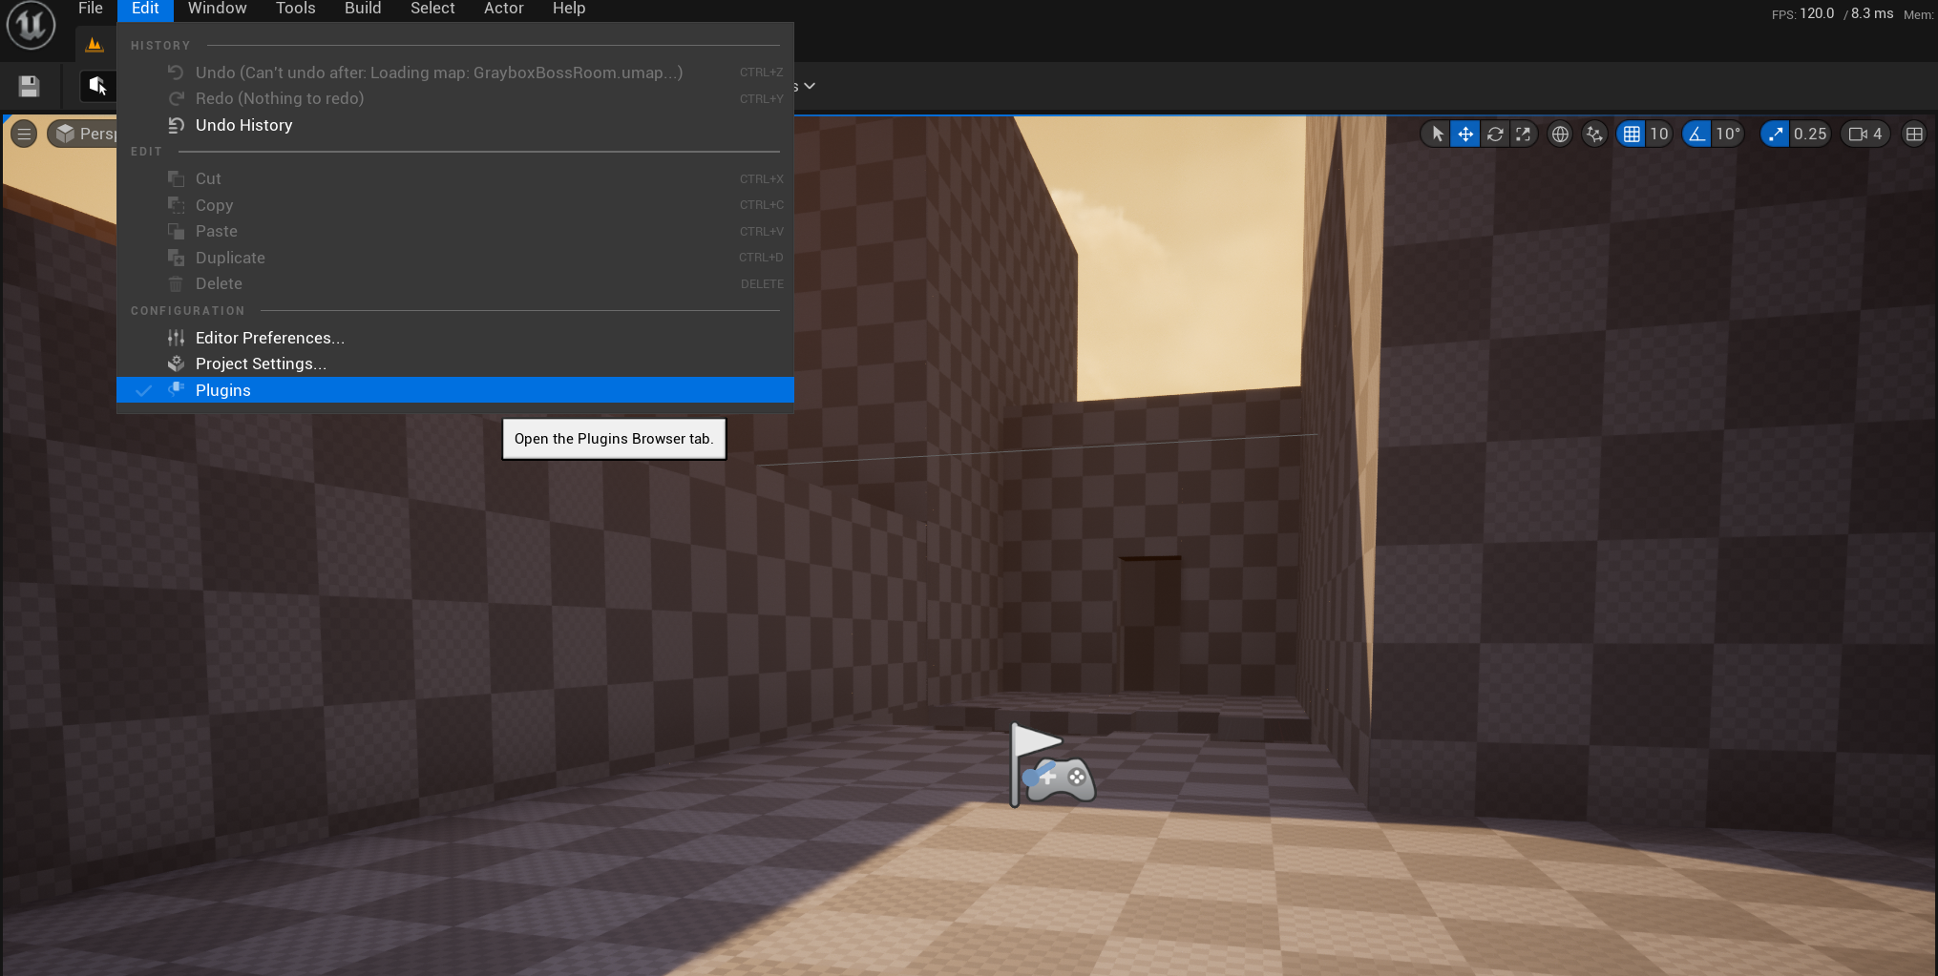Open Project Settings...
The image size is (1938, 976).
[x=455, y=364]
